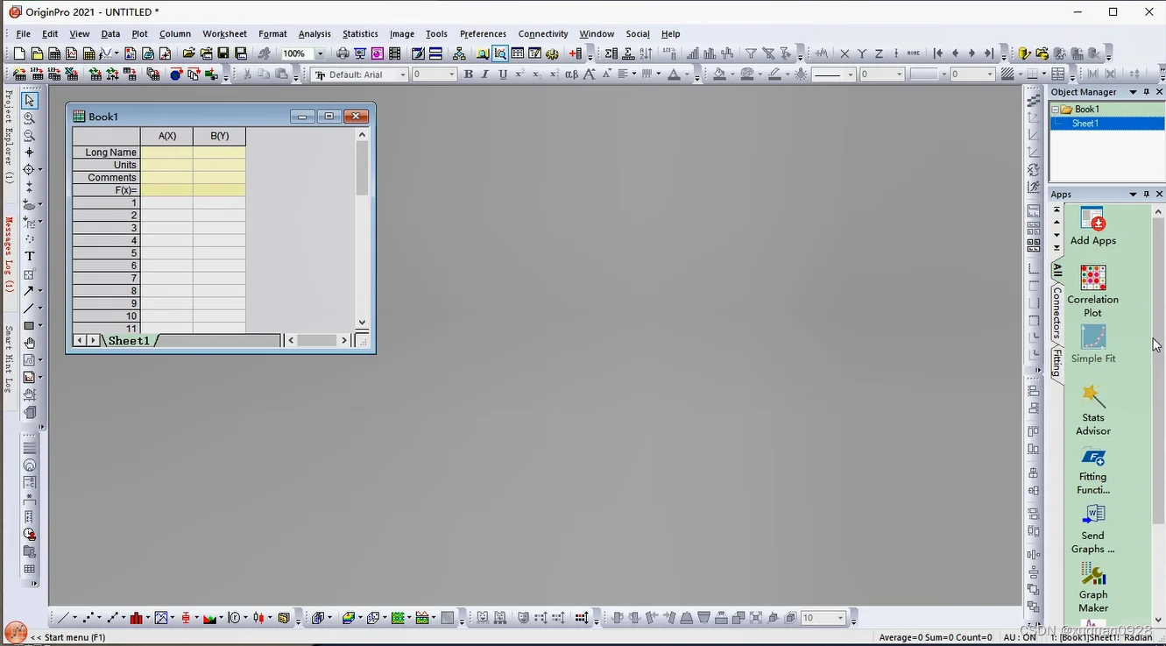The image size is (1166, 646).
Task: Click the B(Y) column header
Action: (x=219, y=136)
